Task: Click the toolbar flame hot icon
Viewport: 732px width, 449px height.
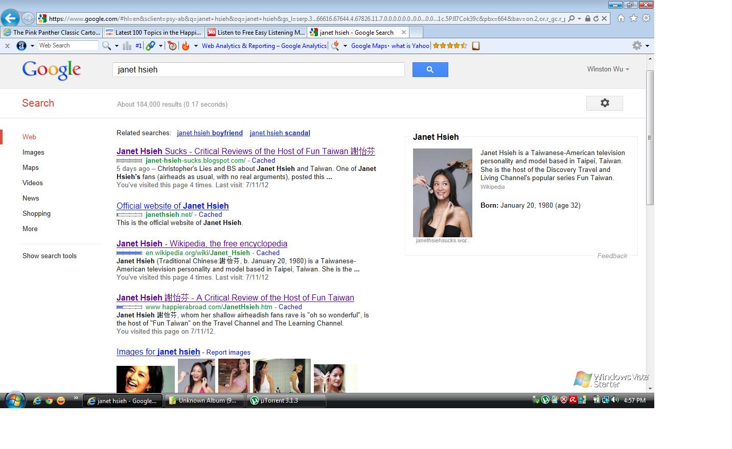Action: tap(186, 46)
